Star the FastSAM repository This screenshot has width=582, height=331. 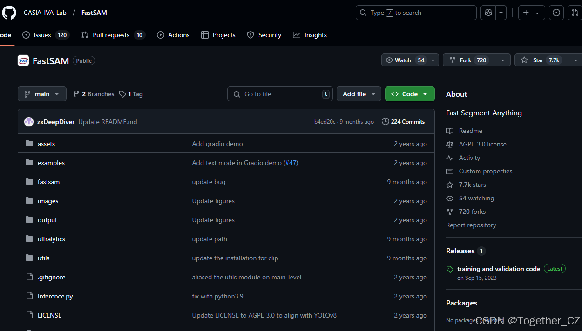tap(541, 60)
